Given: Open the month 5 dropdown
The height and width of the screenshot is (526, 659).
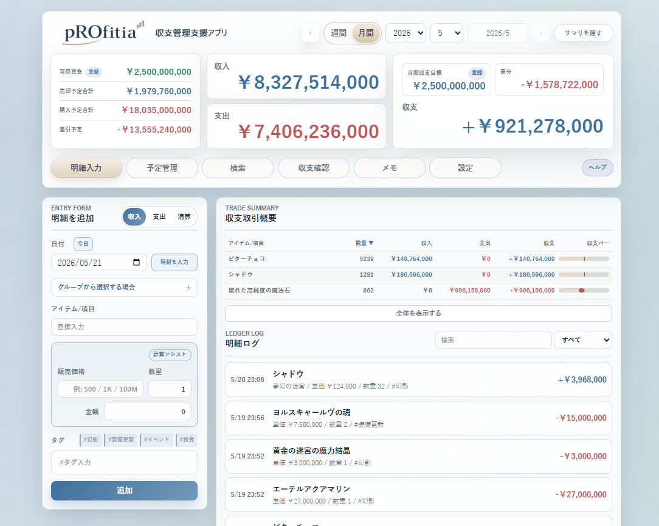Looking at the screenshot, I should (447, 33).
